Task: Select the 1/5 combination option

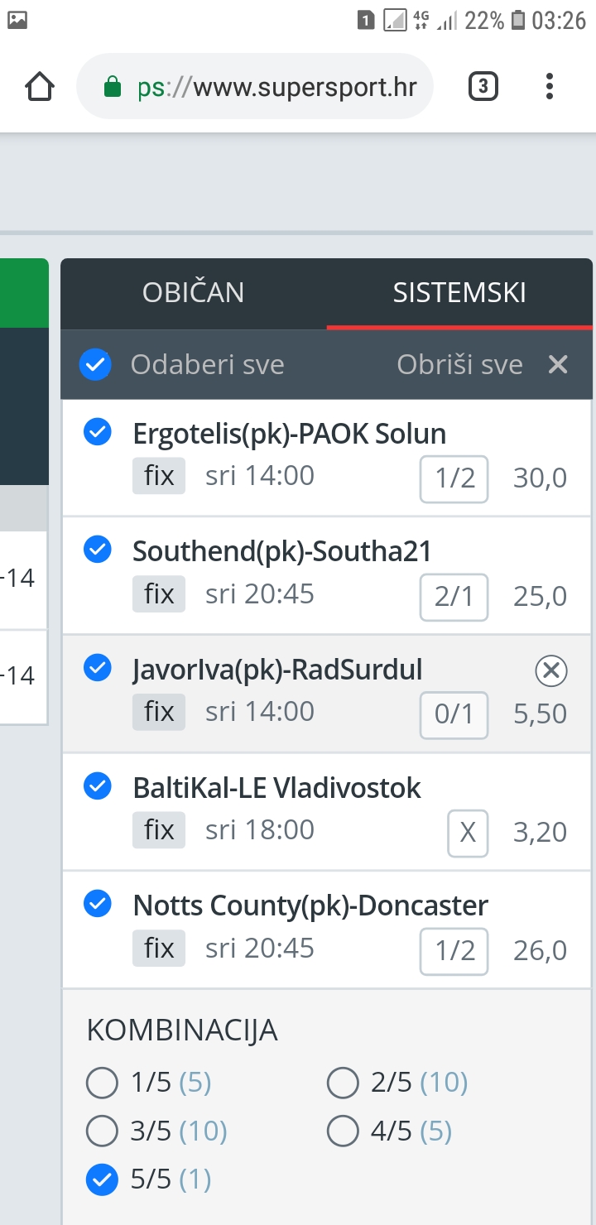Action: click(x=102, y=1083)
